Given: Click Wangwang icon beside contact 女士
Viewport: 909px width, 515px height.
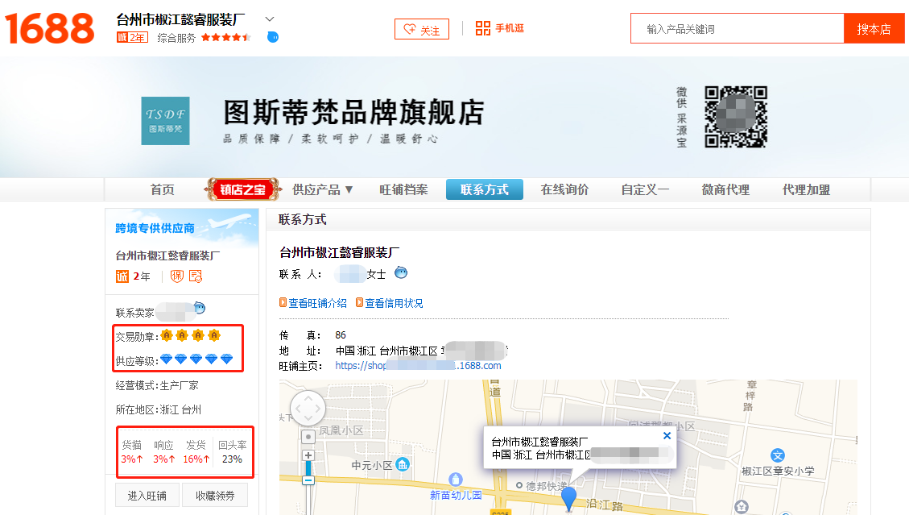Looking at the screenshot, I should pyautogui.click(x=401, y=272).
